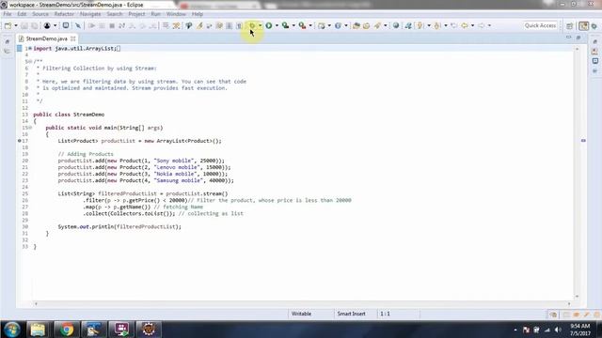602x338 pixels.
Task: Open the Coverage dropdown arrow
Action: 293,25
